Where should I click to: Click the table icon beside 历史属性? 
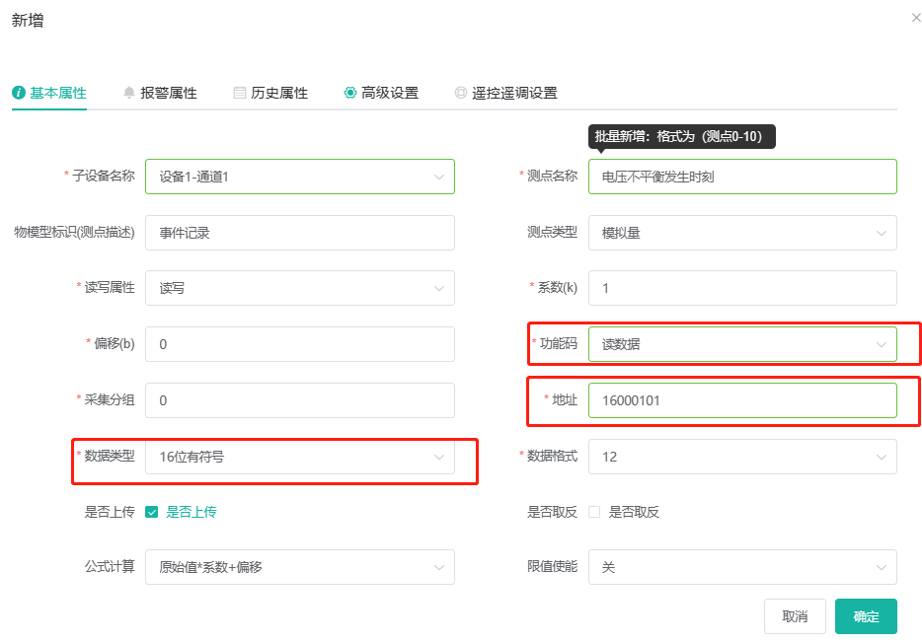click(x=239, y=93)
